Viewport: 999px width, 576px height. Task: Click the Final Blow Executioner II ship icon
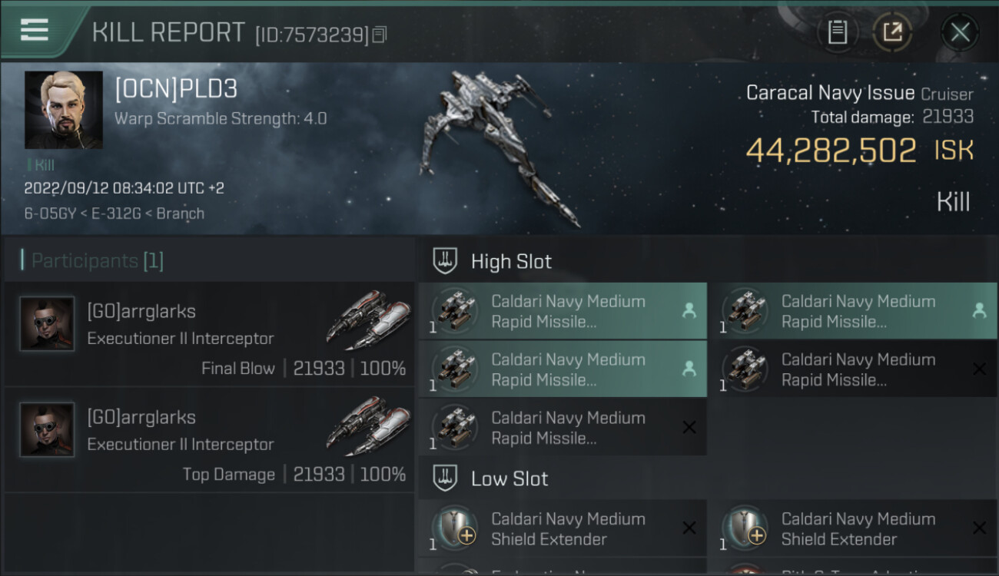(367, 316)
